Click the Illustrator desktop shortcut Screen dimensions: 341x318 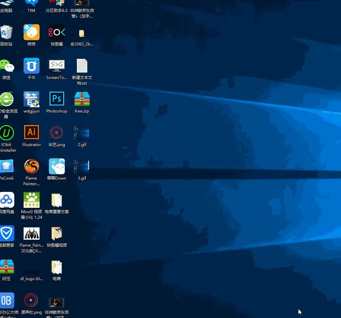(32, 133)
